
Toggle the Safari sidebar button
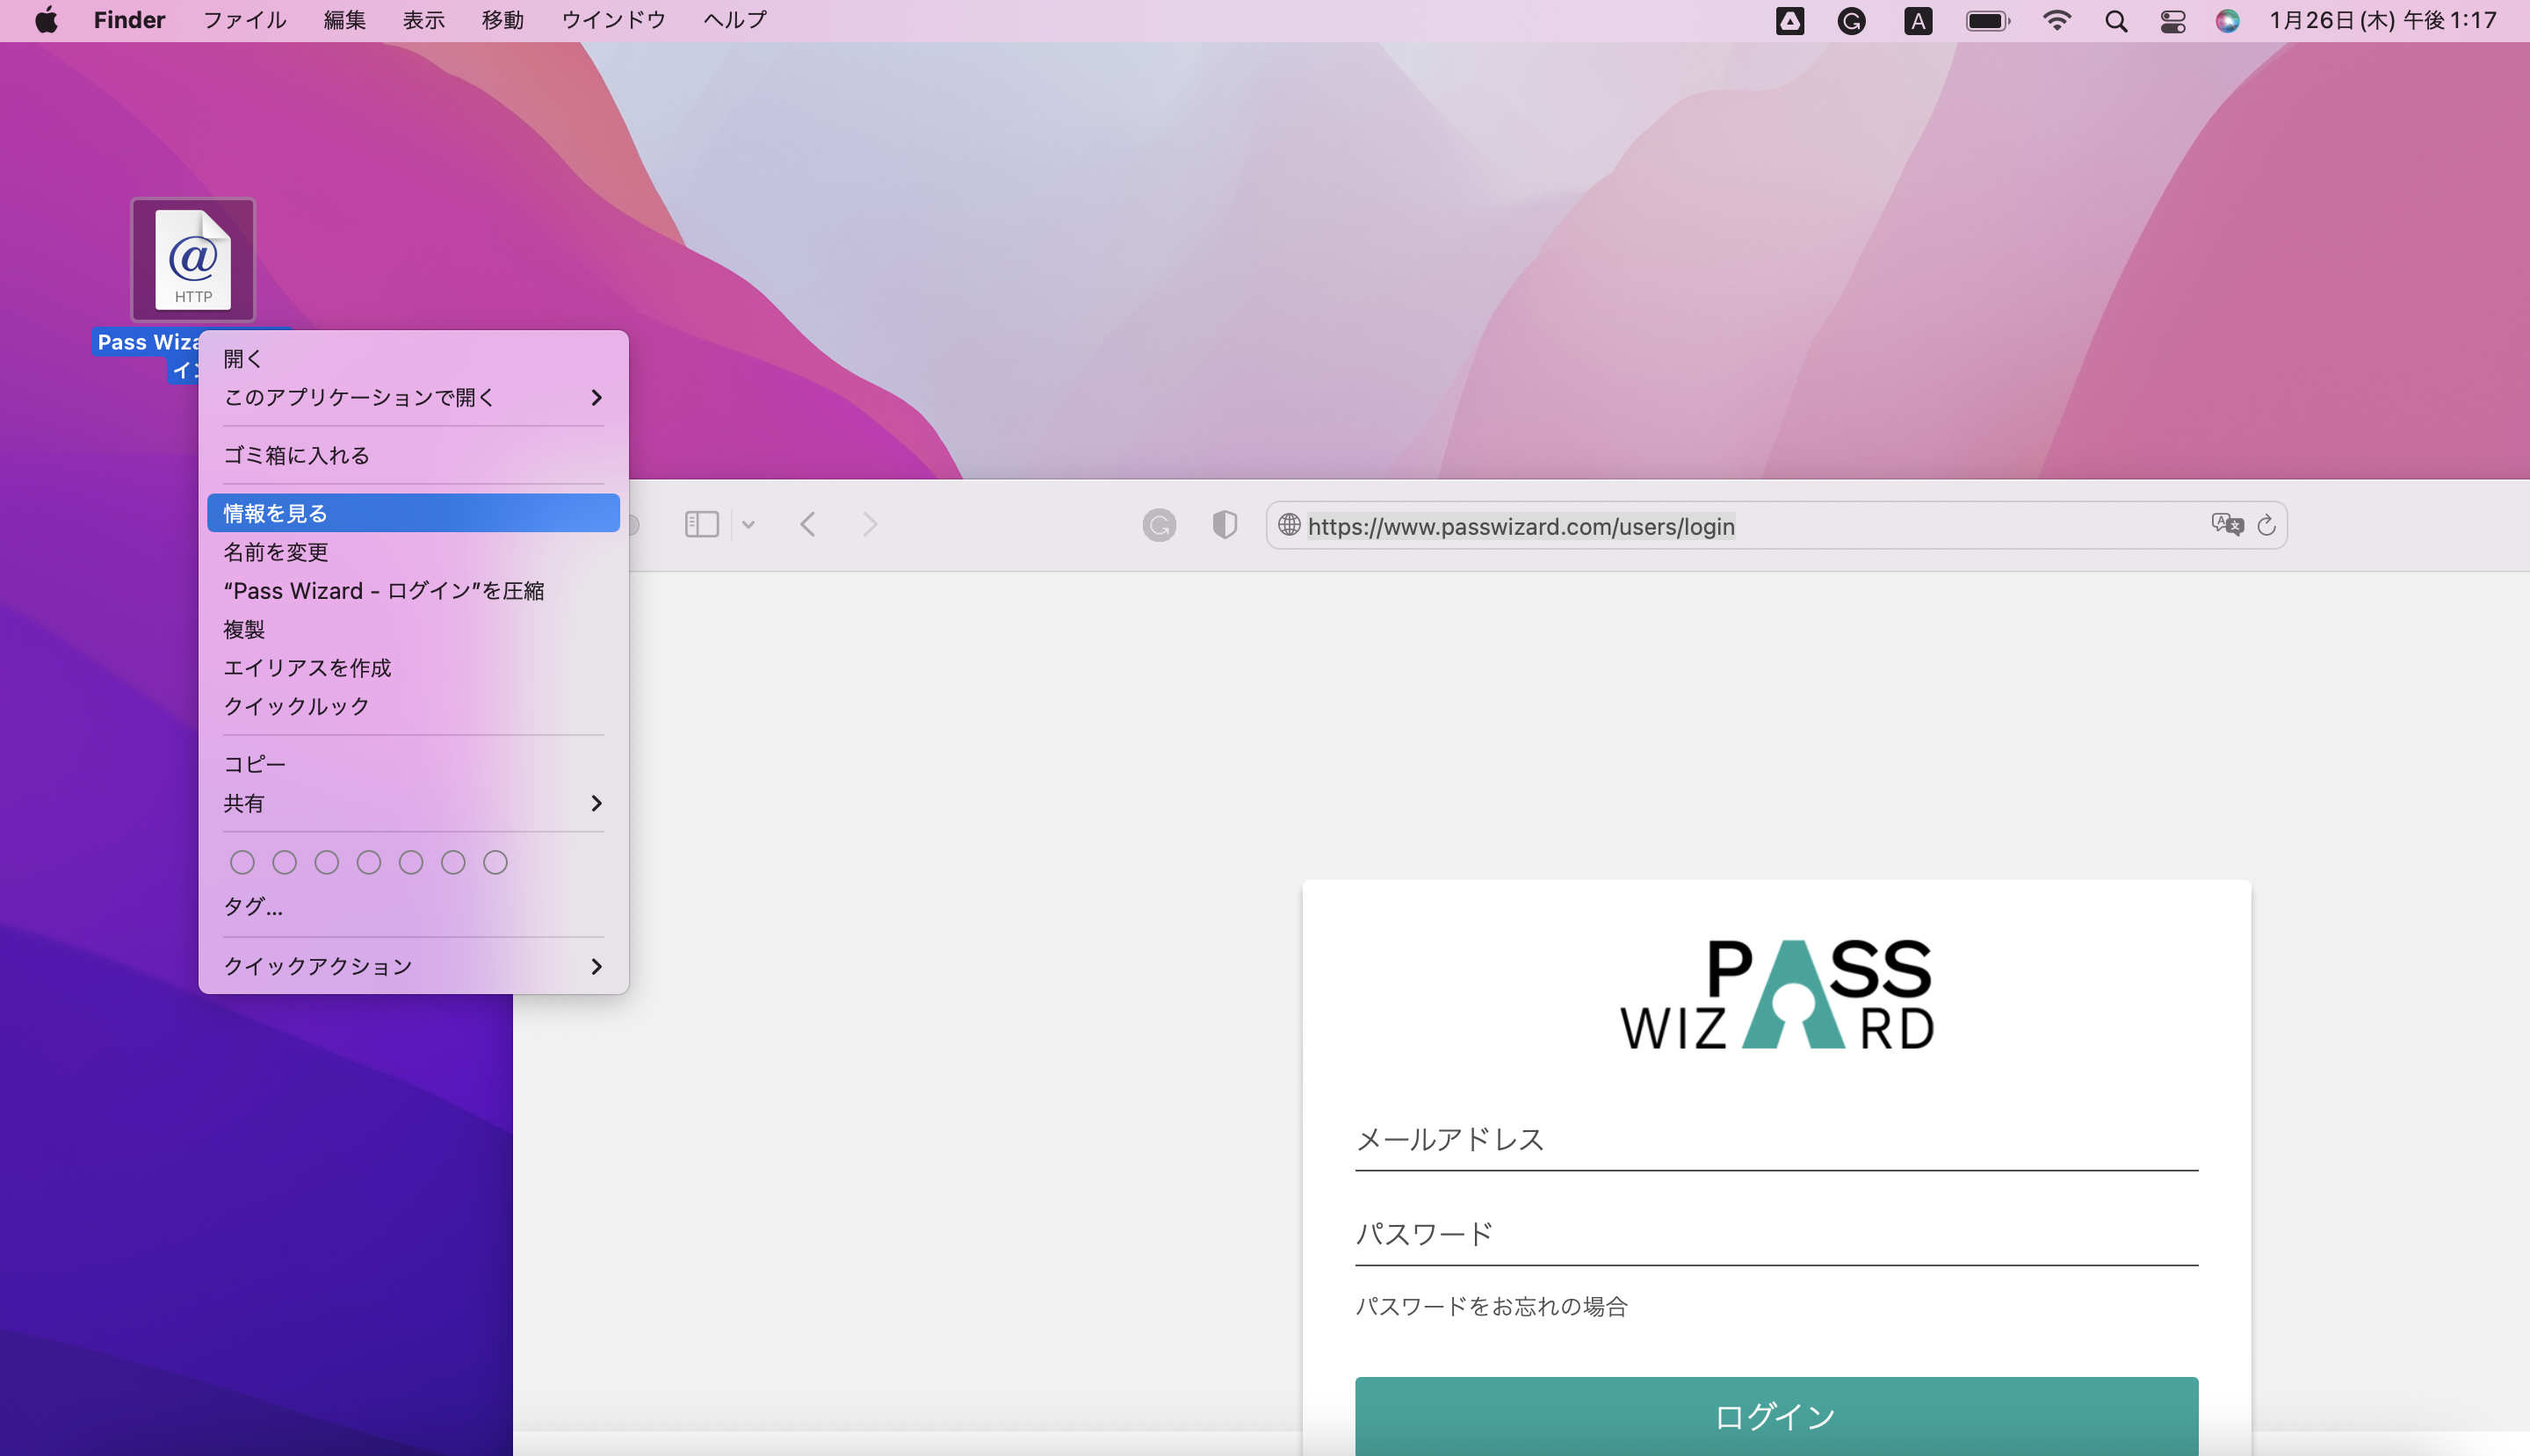(x=701, y=524)
